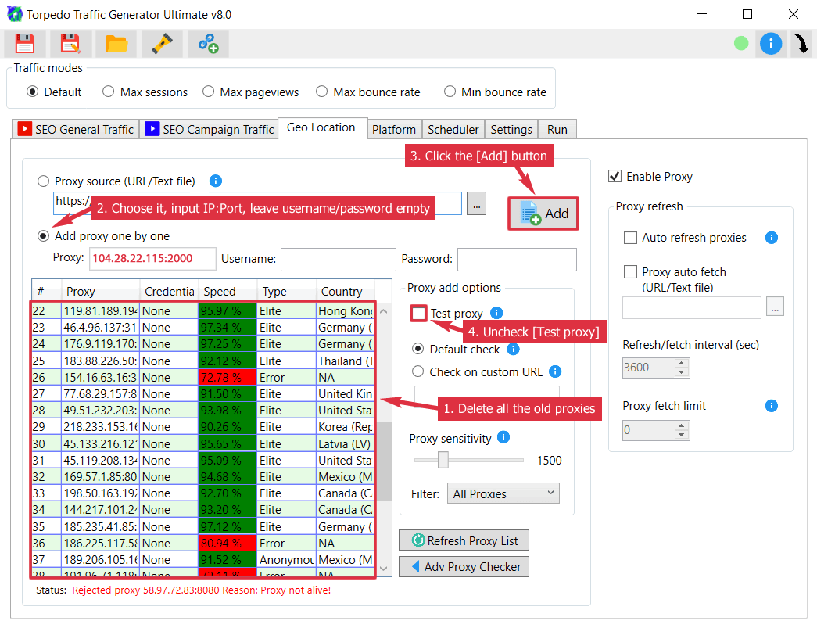Focus the Password input field
817x628 pixels.
tap(517, 259)
